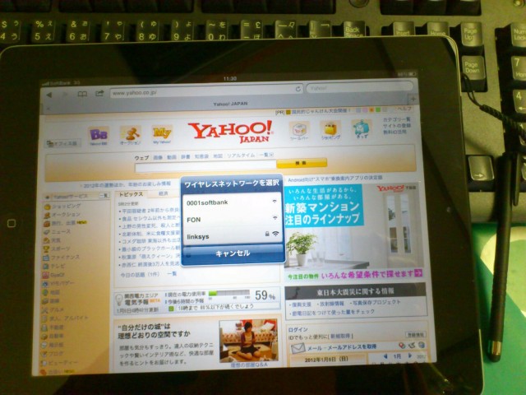Open the ヘルプ link

404,109
